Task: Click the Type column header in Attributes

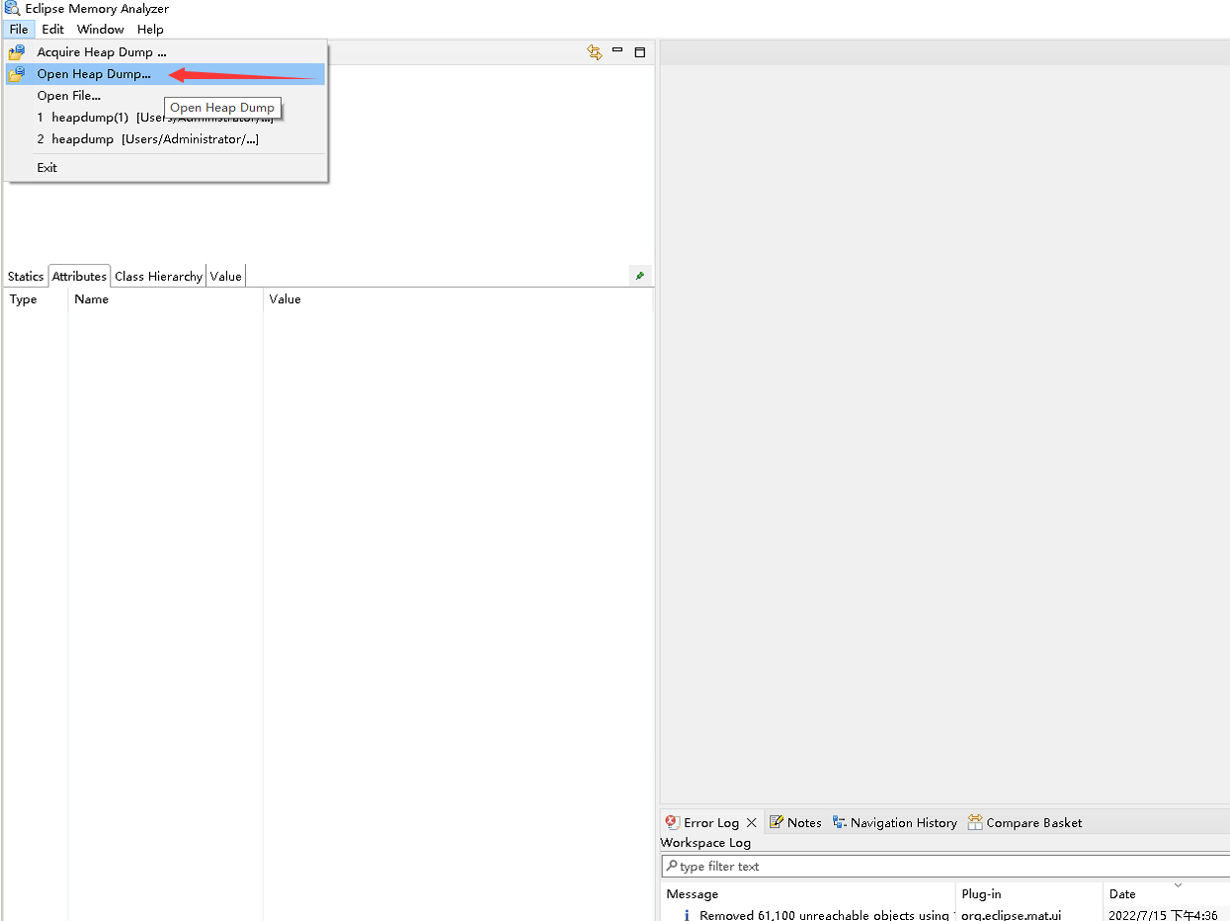Action: pos(36,299)
